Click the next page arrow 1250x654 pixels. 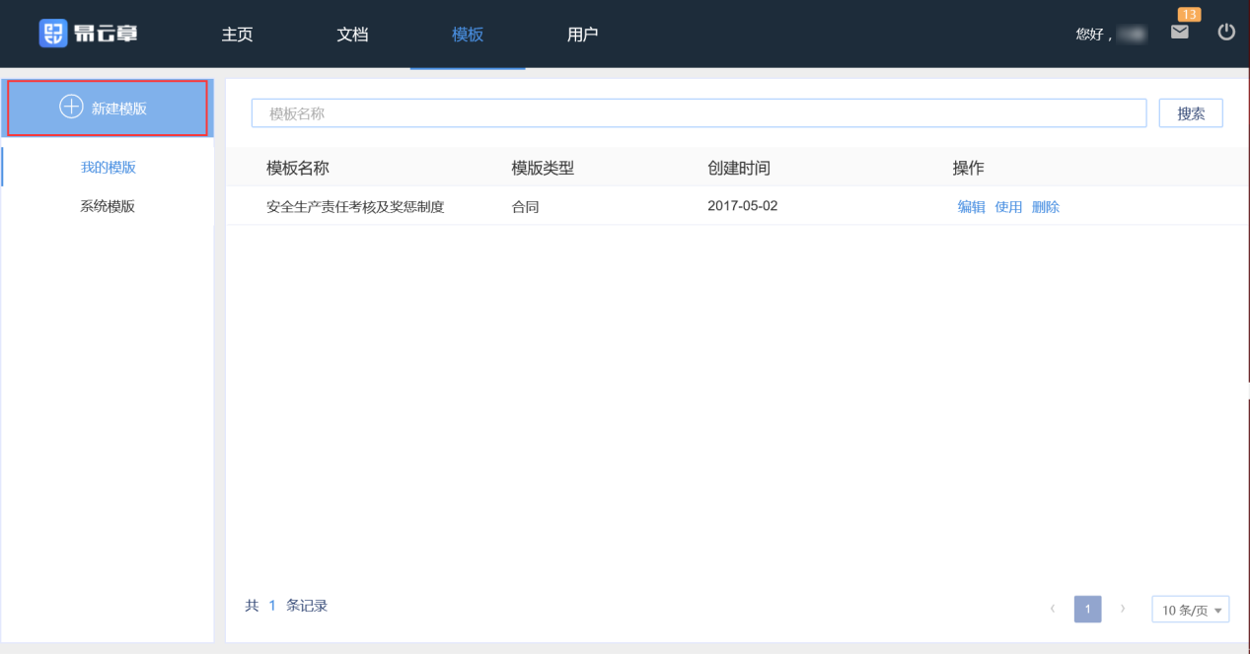[1123, 609]
